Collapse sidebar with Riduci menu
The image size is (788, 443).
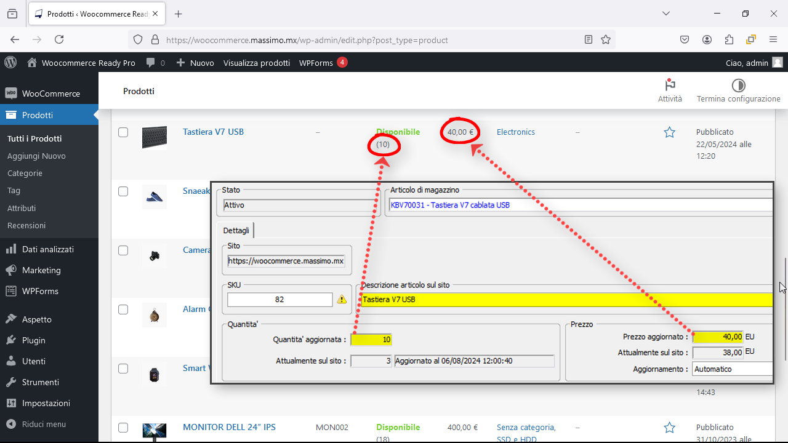click(49, 424)
